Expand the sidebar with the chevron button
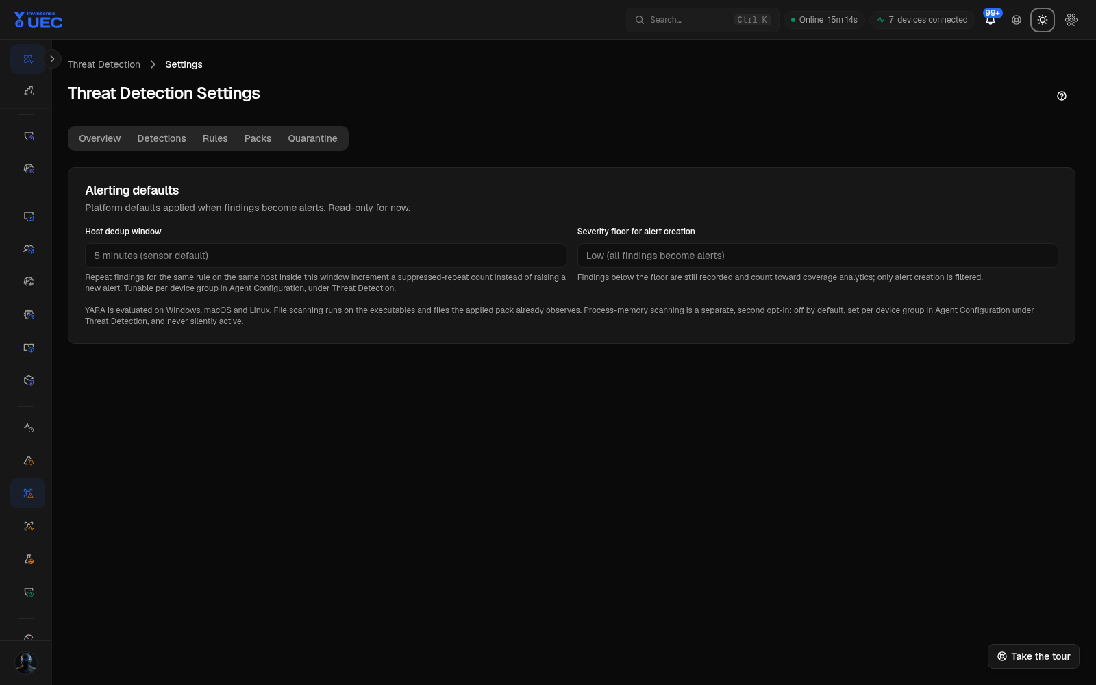Viewport: 1096px width, 685px height. pos(52,59)
